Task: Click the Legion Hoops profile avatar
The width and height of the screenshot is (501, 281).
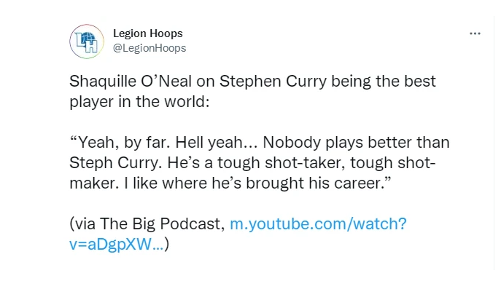Action: point(87,41)
